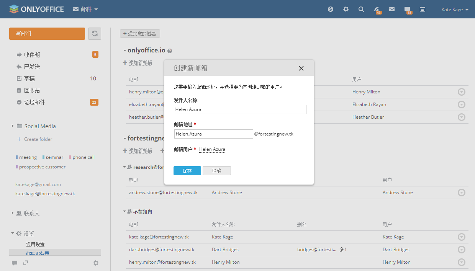Click the feed icon with 43 badge
The width and height of the screenshot is (475, 271).
(377, 10)
